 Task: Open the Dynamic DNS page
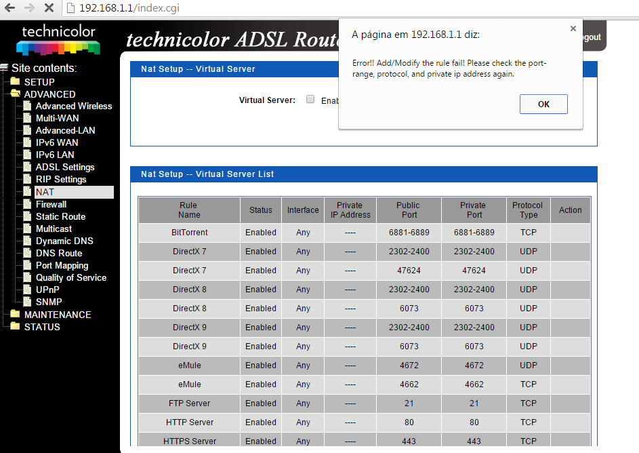tap(64, 241)
